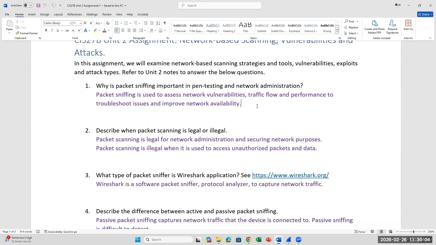Apply subscript formatting
Image resolution: width=436 pixels, height=245 pixels.
point(73,31)
